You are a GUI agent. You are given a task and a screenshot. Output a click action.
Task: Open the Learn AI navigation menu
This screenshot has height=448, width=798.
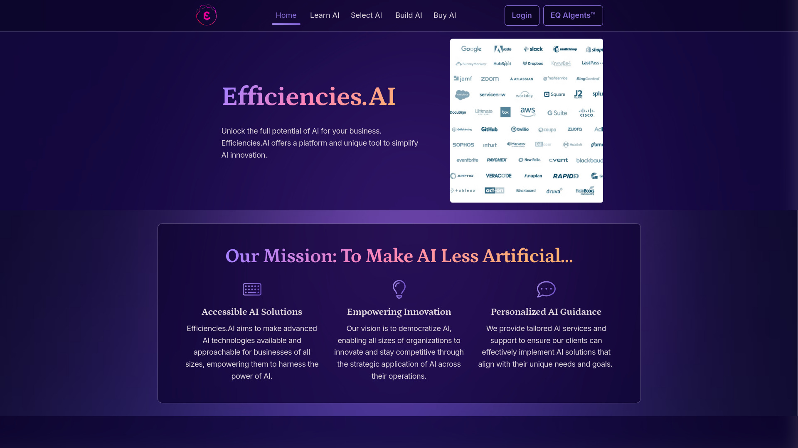[325, 15]
